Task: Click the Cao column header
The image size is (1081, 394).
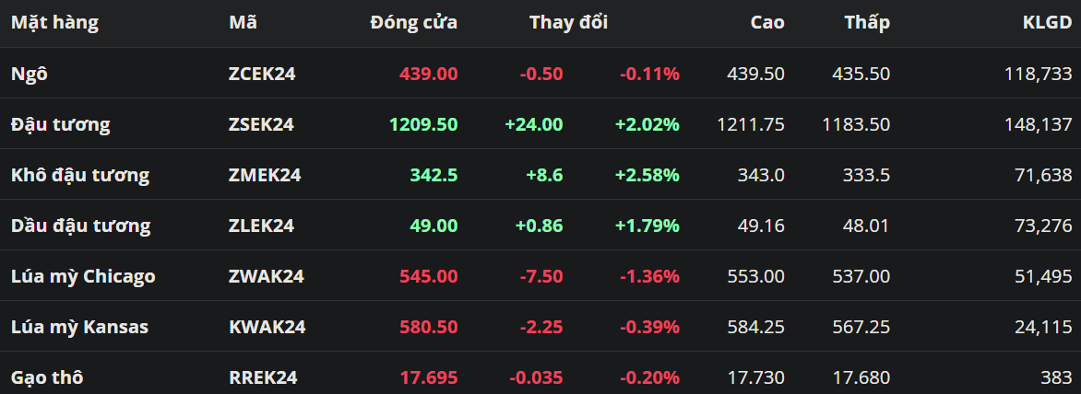Action: pyautogui.click(x=767, y=23)
